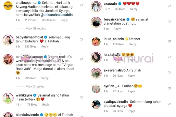This screenshot has height=117, width=176.
Task: Like laura_aalanis's listener comment
Action: [169, 41]
